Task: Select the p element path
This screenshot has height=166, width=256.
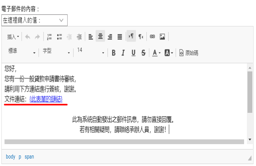Action: pos(20,157)
